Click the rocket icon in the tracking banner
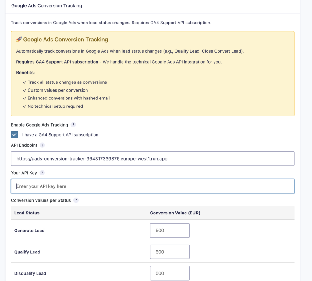 pos(19,40)
